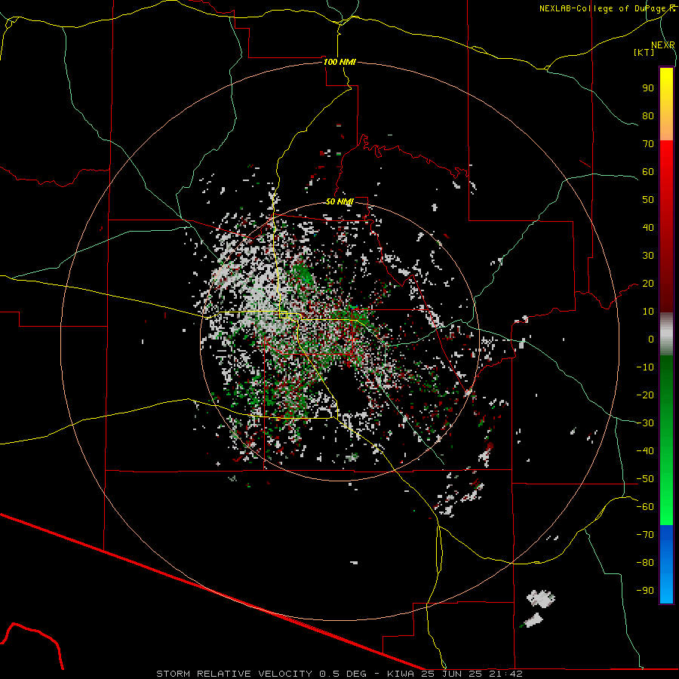Click the -70 value on velocity scale

(x=645, y=535)
